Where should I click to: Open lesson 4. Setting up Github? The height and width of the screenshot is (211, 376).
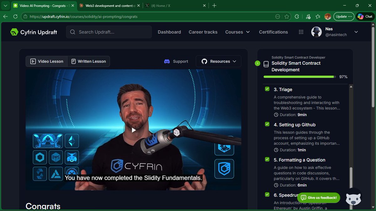tap(294, 125)
